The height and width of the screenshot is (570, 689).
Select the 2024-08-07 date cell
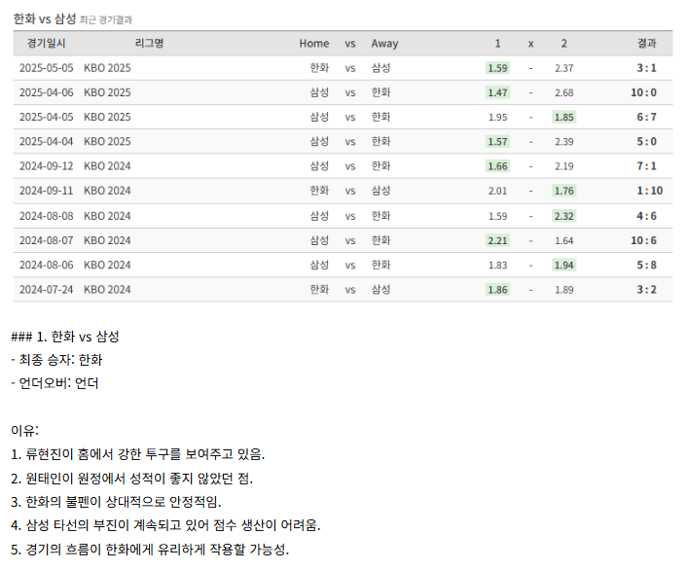(x=46, y=240)
